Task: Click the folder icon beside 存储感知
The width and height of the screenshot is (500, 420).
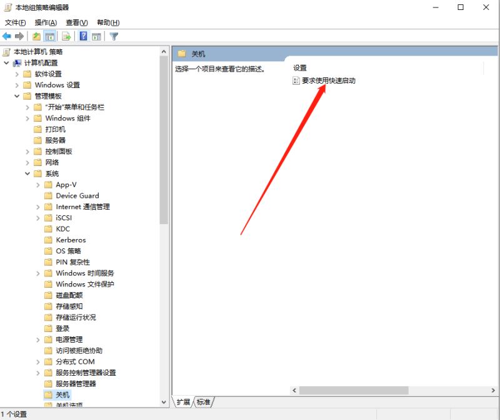Action: pyautogui.click(x=49, y=306)
